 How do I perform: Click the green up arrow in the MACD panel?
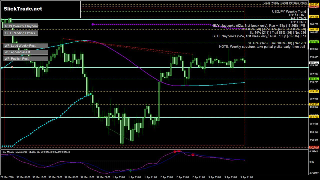tap(131, 170)
